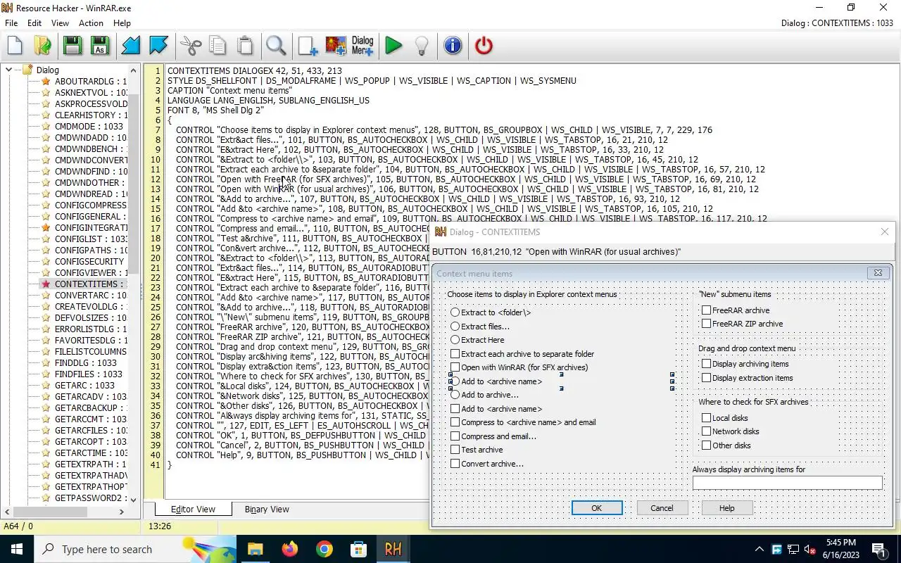Check 'Open with WinRAR (for SFX archives)'

point(455,367)
